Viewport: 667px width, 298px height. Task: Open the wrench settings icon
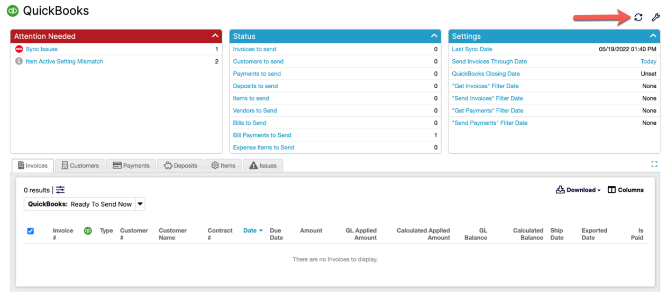655,17
